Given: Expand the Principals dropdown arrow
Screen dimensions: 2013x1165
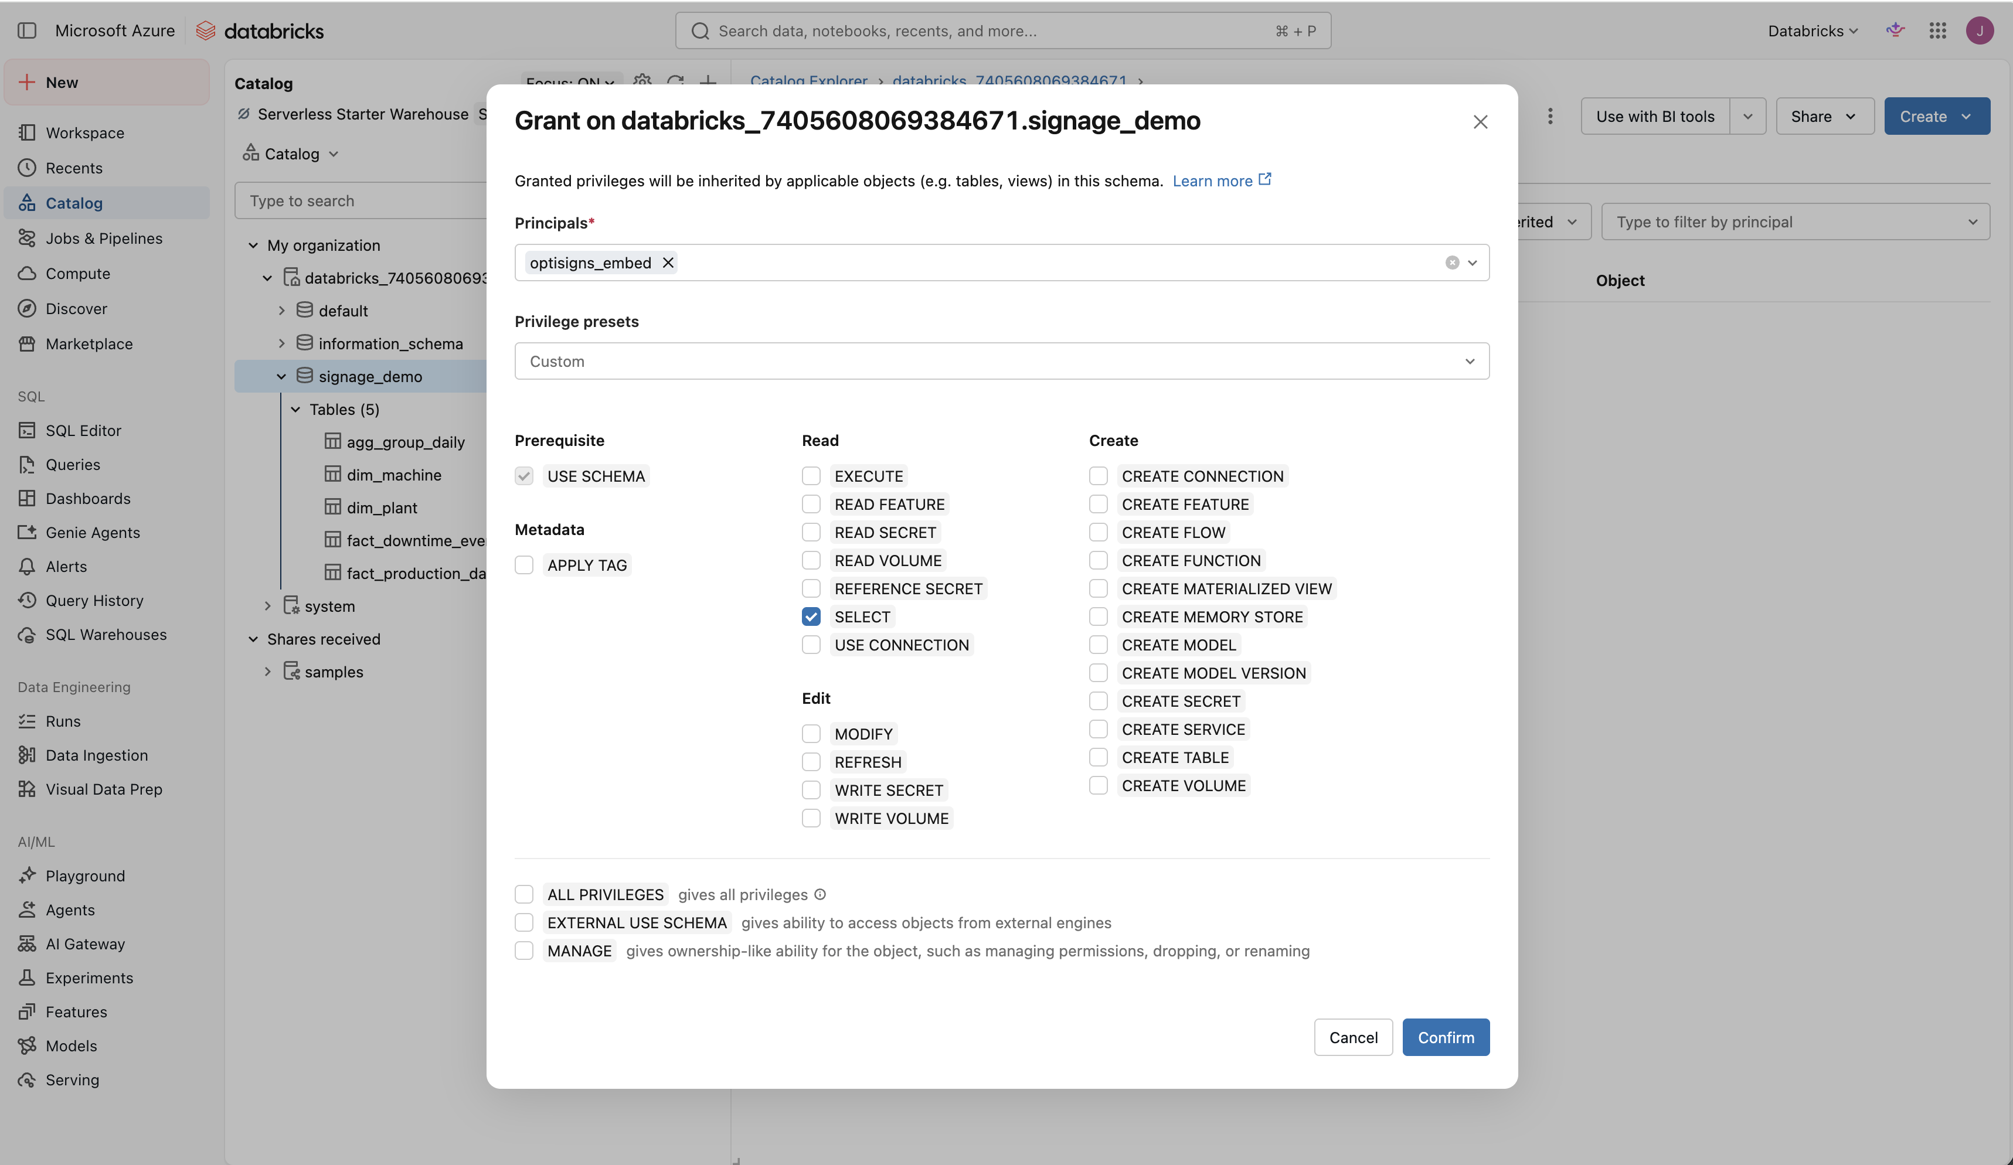Looking at the screenshot, I should pyautogui.click(x=1472, y=263).
